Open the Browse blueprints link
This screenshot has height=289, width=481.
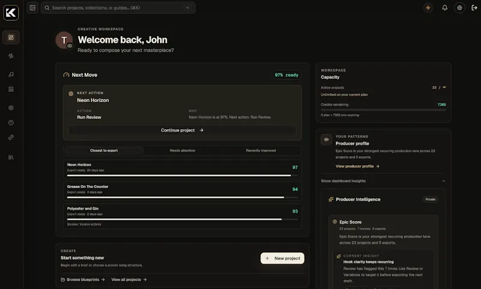(x=83, y=279)
